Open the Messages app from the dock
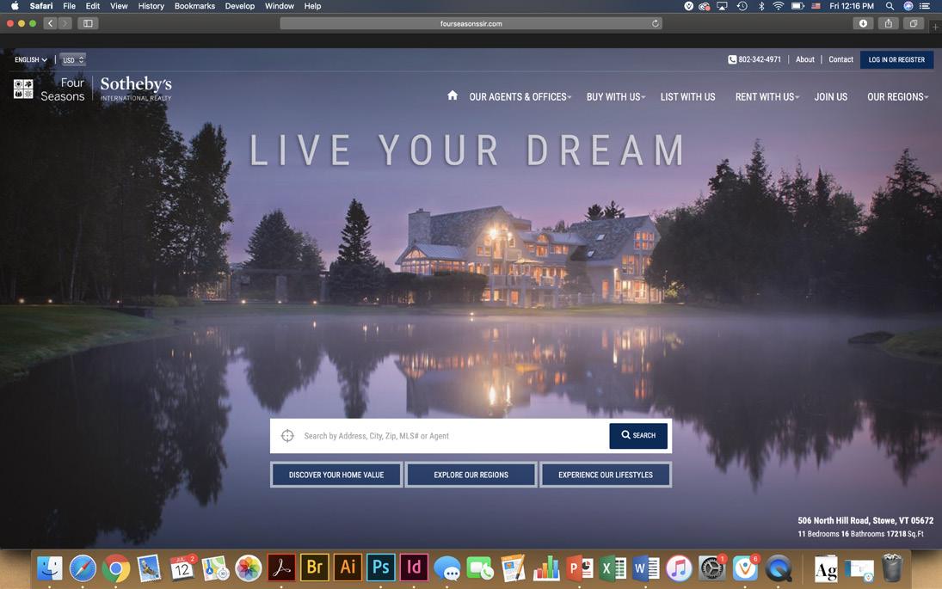Image resolution: width=942 pixels, height=589 pixels. 447,568
